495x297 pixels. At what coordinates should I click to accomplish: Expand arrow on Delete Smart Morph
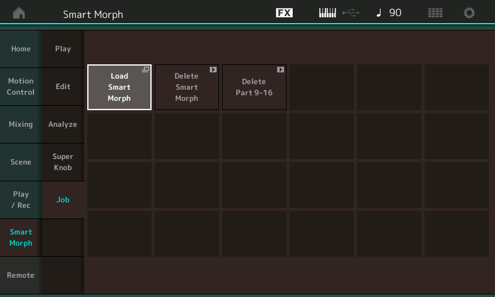(213, 70)
